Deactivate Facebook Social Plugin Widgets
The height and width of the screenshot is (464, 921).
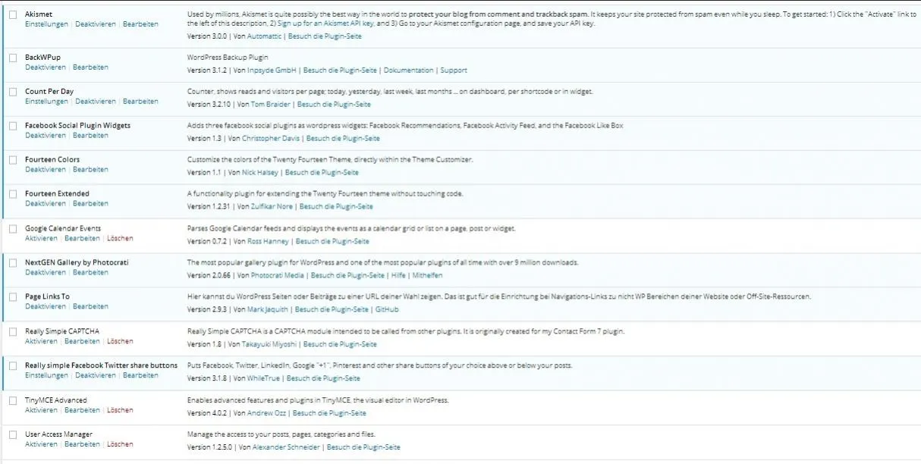[46, 136]
